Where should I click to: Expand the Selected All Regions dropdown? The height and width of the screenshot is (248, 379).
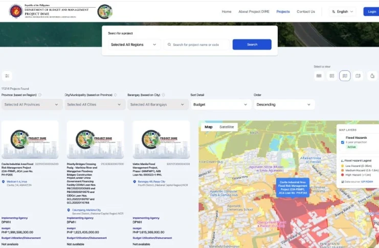point(134,44)
